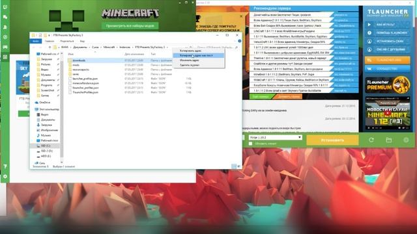
Task: Close the orange ad banner in TLauncher
Action: coord(241,16)
